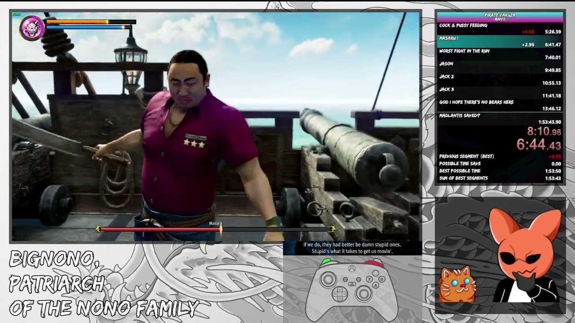
Task: Click the 'Previous Segment (Best)' label
Action: 466,156
